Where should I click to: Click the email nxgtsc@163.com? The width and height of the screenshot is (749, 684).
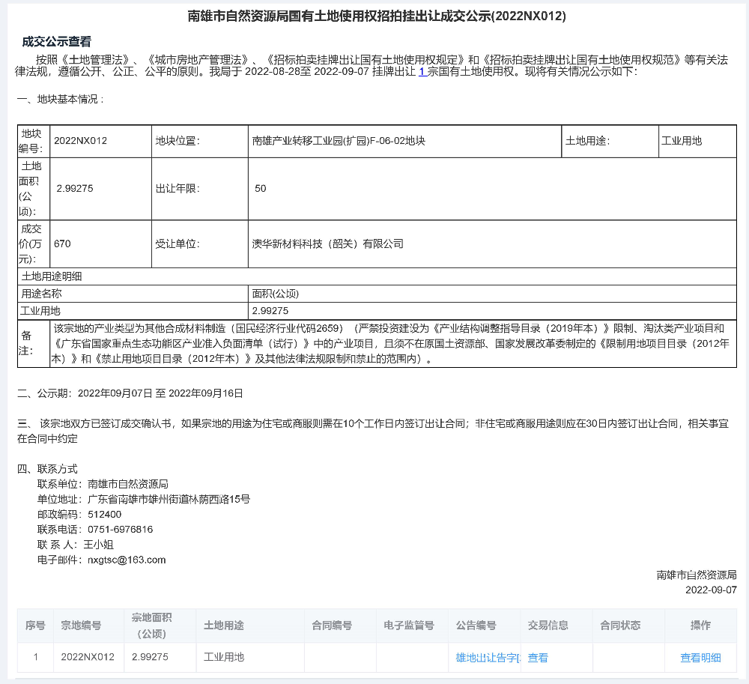[x=127, y=560]
